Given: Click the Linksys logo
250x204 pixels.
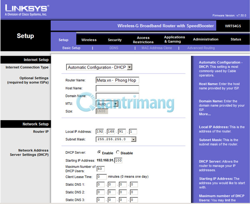Looking at the screenshot, I should (27, 10).
